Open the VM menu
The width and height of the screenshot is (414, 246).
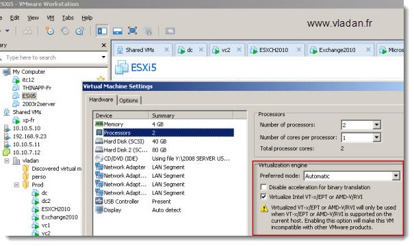click(50, 18)
